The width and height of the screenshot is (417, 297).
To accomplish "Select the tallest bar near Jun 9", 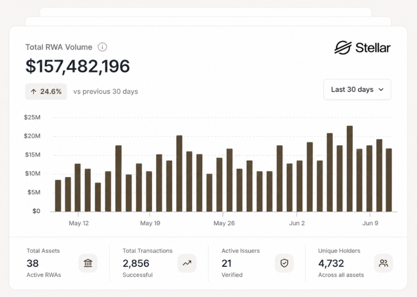I will coord(350,169).
